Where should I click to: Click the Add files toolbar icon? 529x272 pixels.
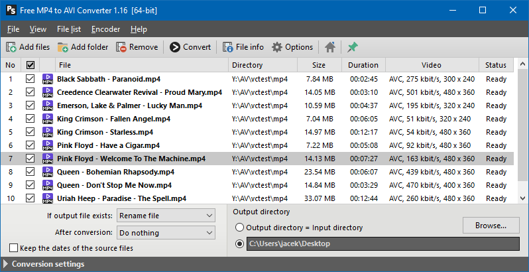point(11,47)
